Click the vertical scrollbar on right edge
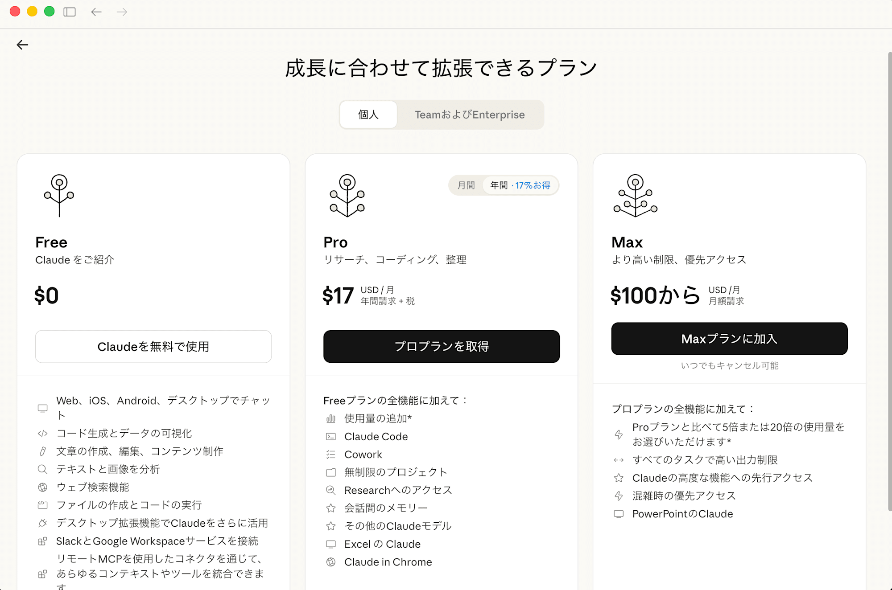Screen dimensions: 892x590 click(889, 281)
